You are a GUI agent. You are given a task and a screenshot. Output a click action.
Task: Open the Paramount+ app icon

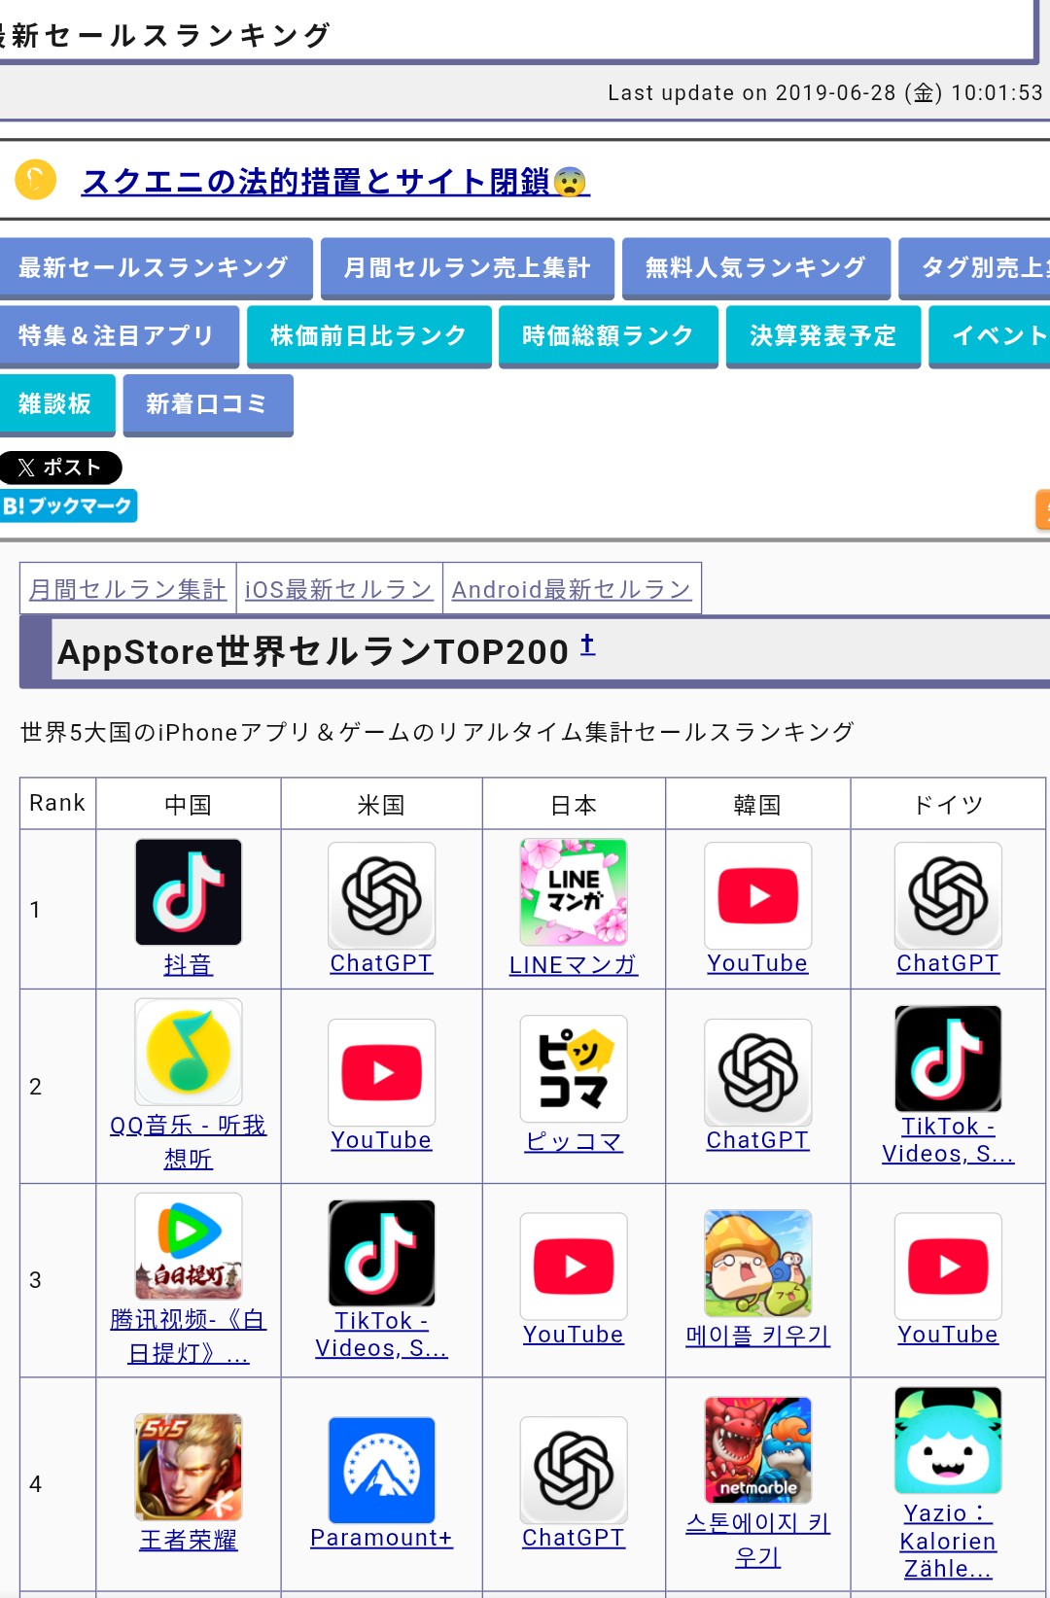click(381, 1471)
